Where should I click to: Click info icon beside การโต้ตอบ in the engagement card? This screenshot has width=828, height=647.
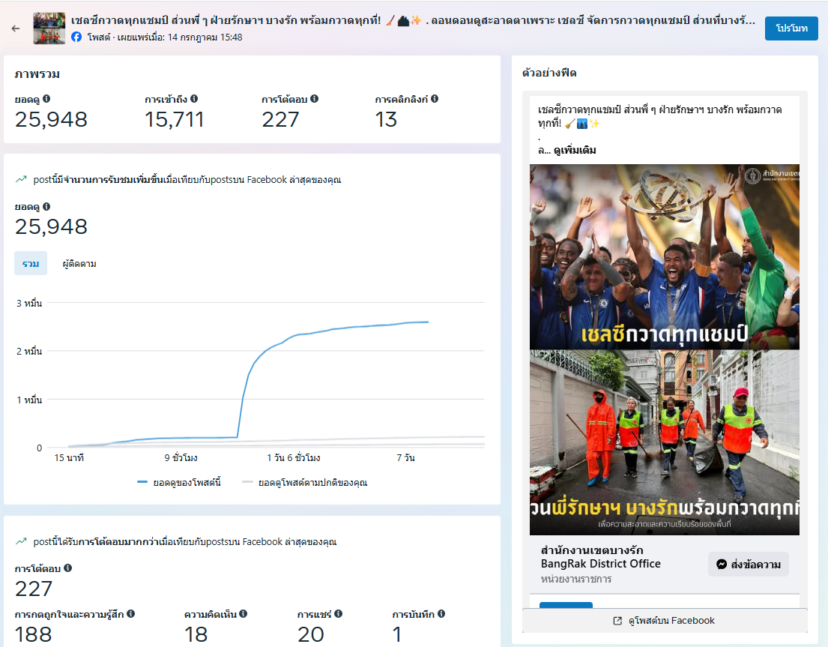[x=68, y=568]
